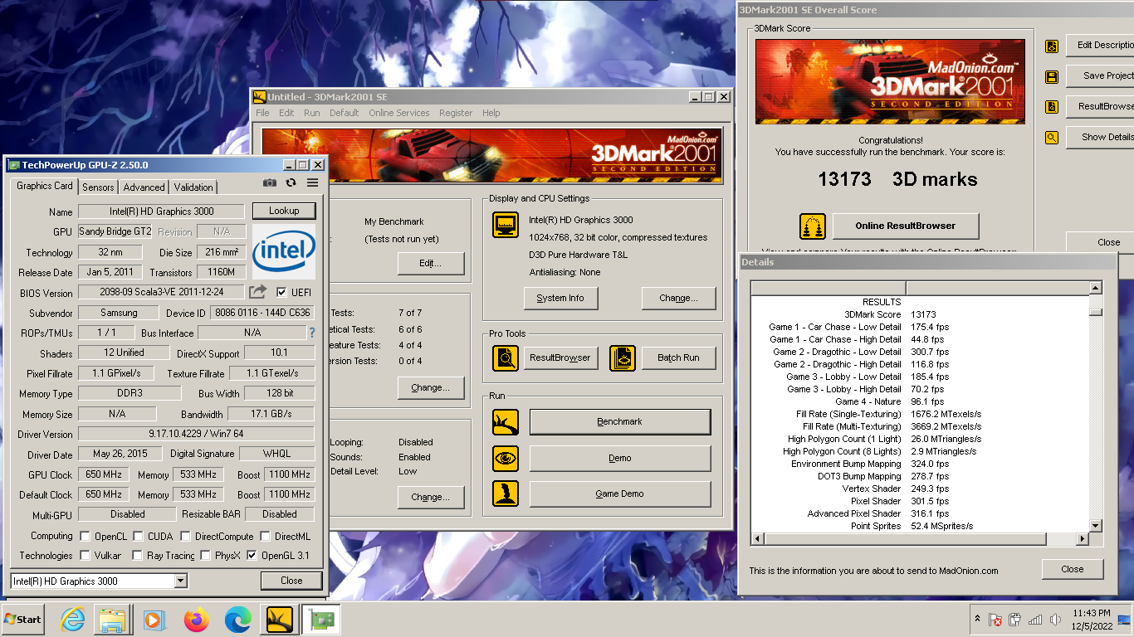Click the volume speaker tray icon
The image size is (1134, 637).
[x=1055, y=620]
